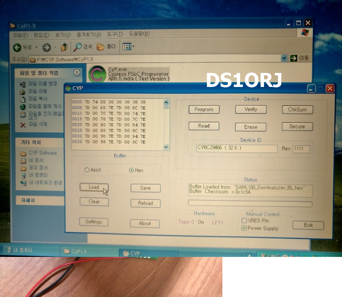Screen dimensions: 342x297
Task: Open the Settings dialog
Action: point(94,222)
